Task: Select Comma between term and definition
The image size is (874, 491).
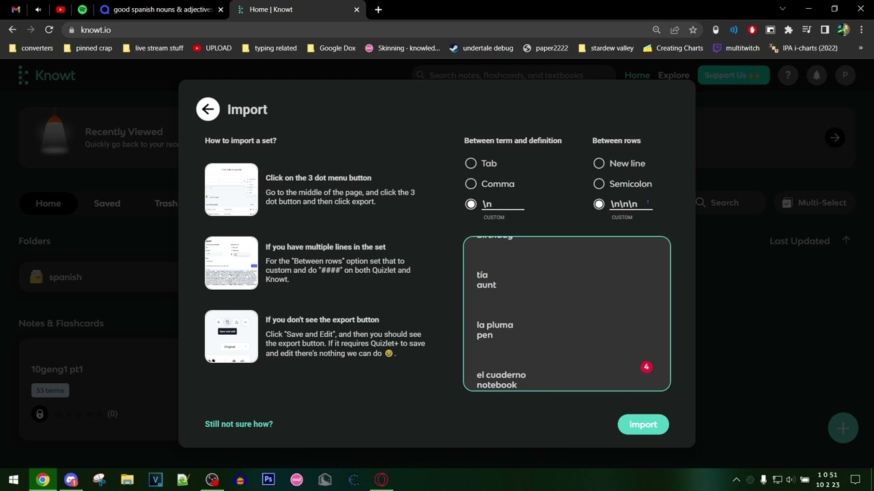Action: pyautogui.click(x=470, y=184)
